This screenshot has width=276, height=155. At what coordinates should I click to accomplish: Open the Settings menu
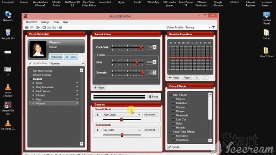tap(45, 22)
